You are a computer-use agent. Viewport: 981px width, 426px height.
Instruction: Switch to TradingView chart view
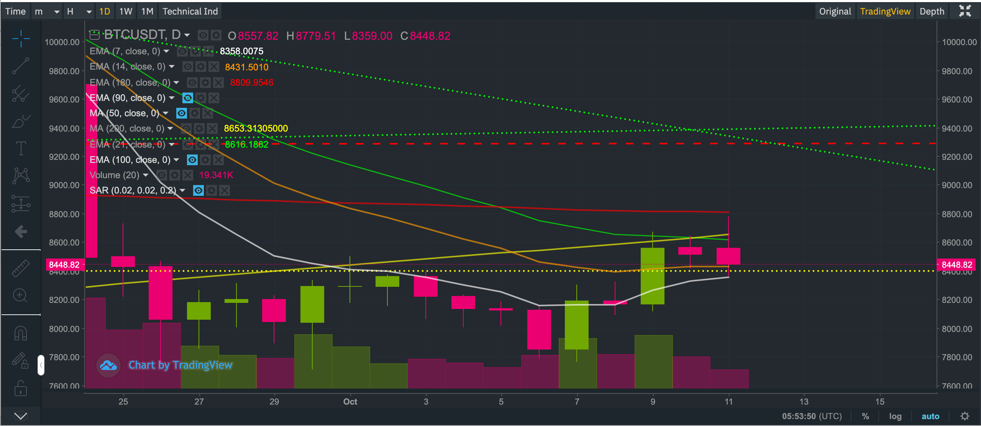click(x=885, y=11)
